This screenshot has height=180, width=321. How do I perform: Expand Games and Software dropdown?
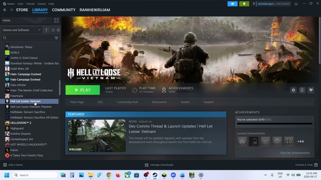click(21, 30)
